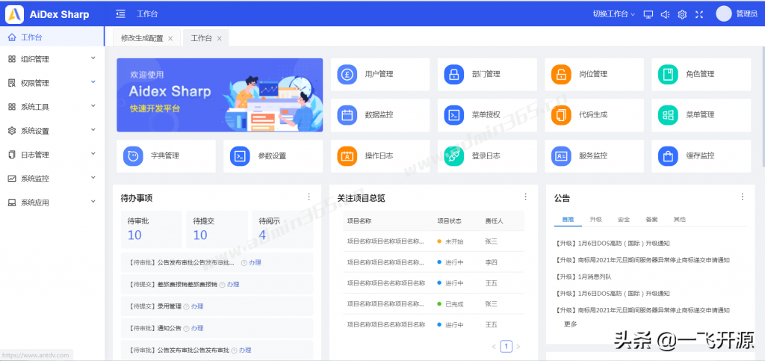Click 已完成 status in project table
Viewport: 765px width, 361px height.
click(453, 304)
